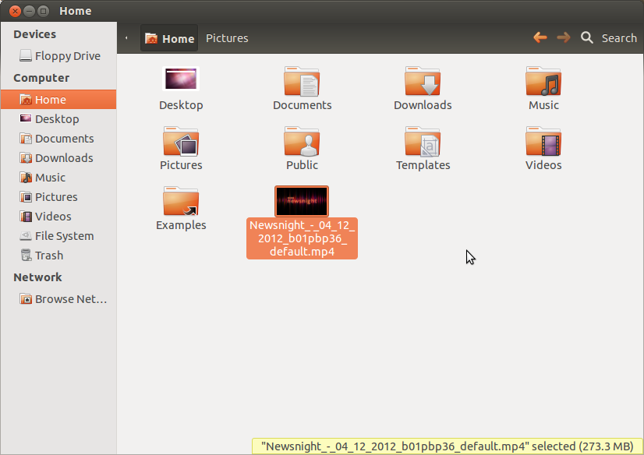The width and height of the screenshot is (644, 455).
Task: Click the Desktop icon in main view
Action: [181, 79]
